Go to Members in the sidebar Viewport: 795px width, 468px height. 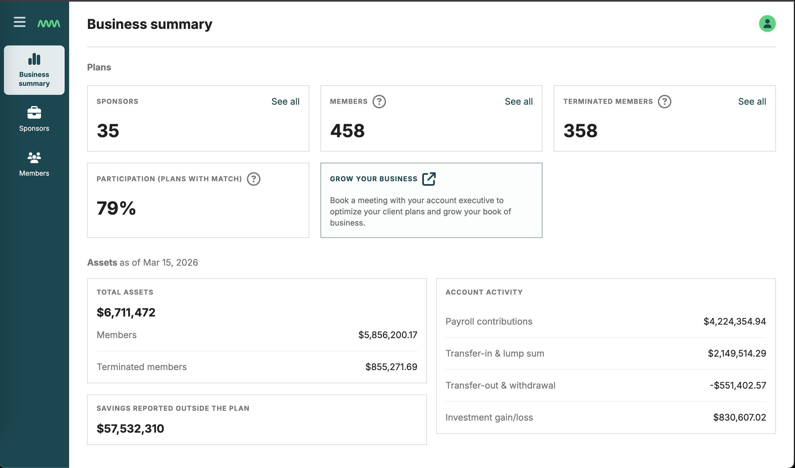click(x=34, y=164)
